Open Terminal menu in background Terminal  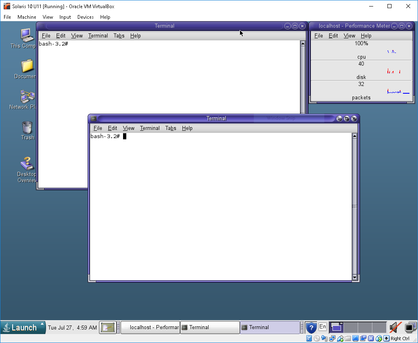coord(98,36)
